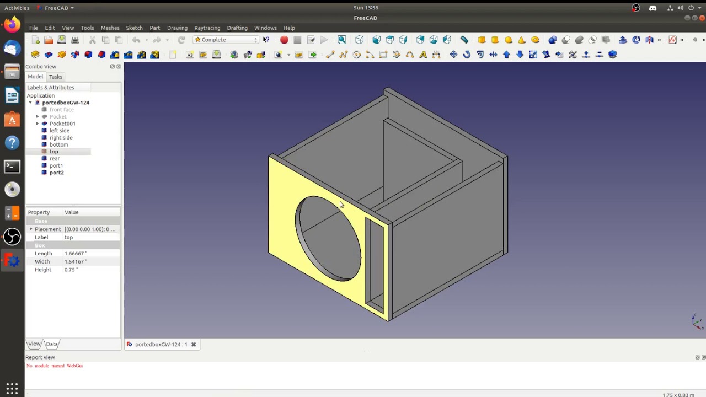Viewport: 706px width, 397px height.
Task: Switch to the View properties tab
Action: coord(34,344)
